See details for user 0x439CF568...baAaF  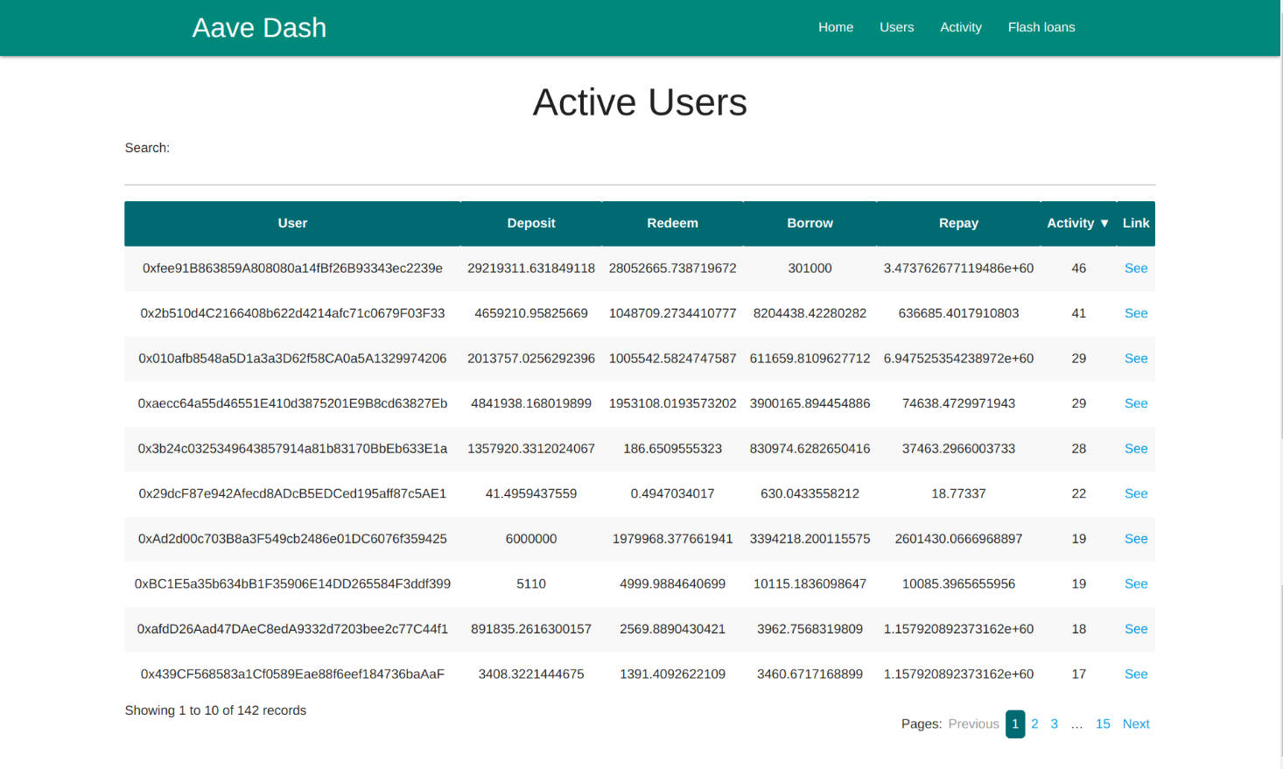[x=1136, y=674]
